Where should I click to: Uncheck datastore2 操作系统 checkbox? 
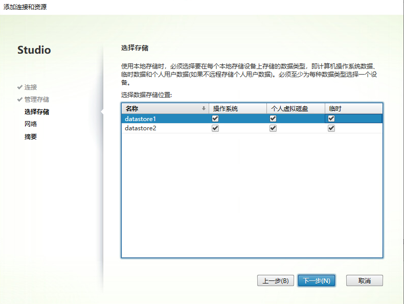(215, 128)
